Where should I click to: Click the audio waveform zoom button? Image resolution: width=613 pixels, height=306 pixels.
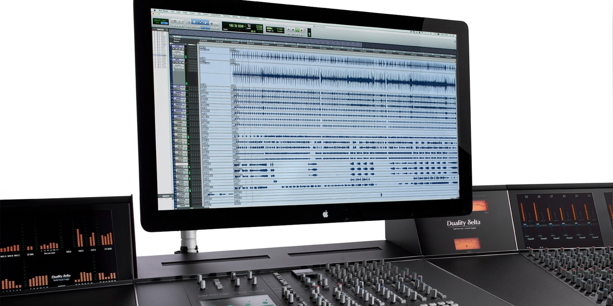point(175,21)
